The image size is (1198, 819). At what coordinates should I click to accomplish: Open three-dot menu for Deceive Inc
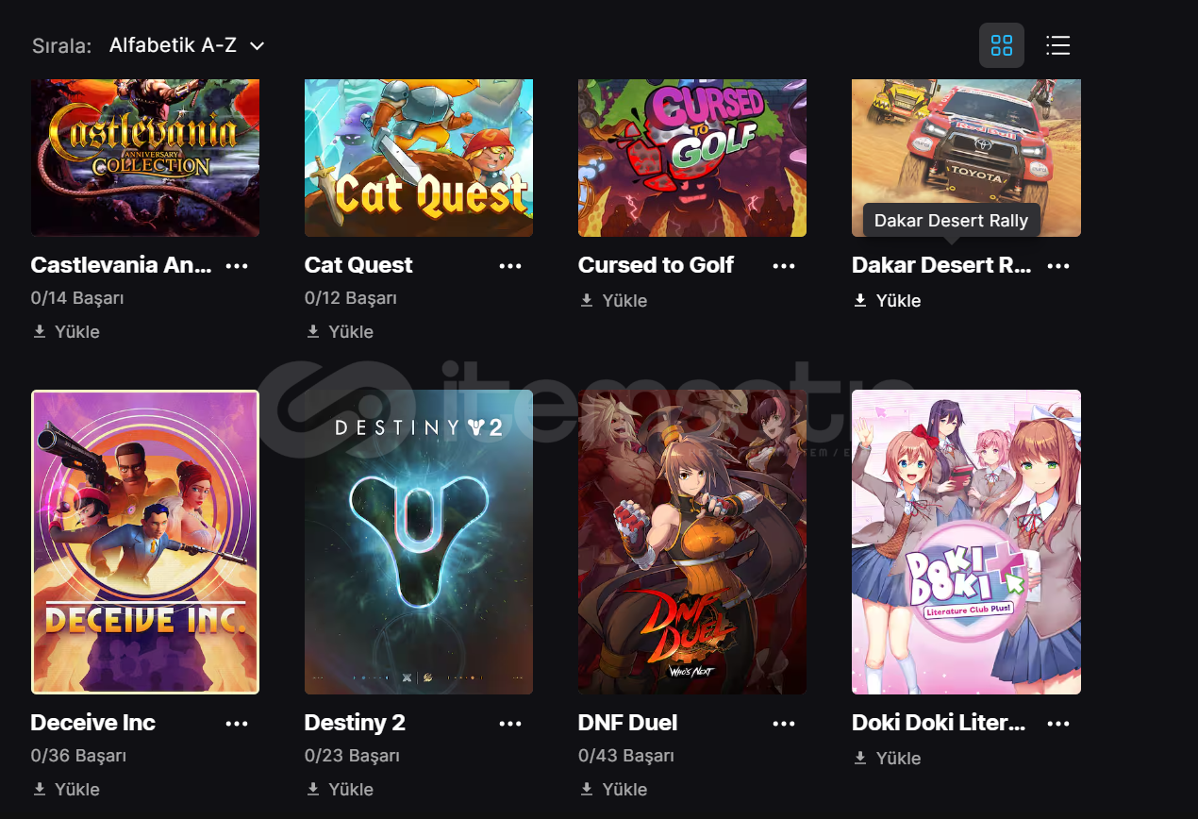coord(237,724)
